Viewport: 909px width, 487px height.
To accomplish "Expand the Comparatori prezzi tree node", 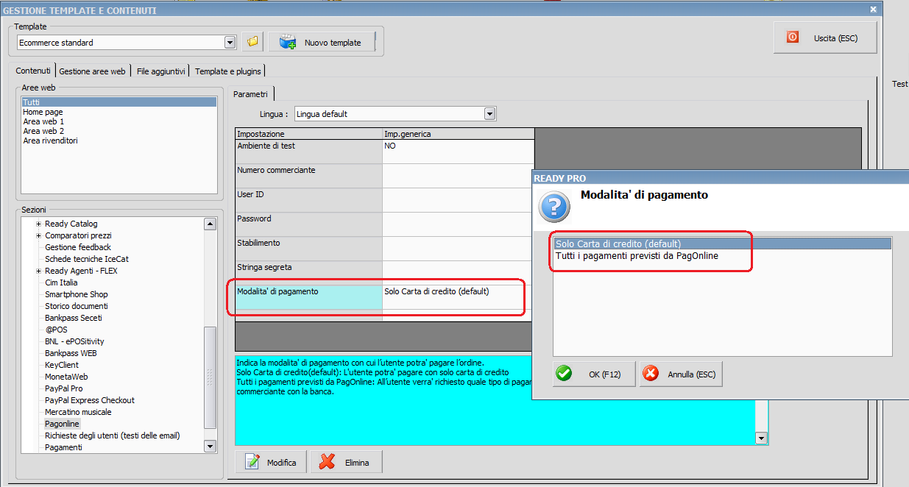I will [38, 235].
